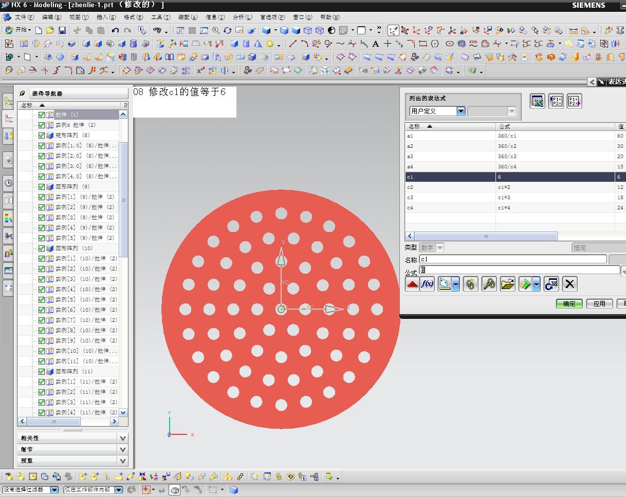The image size is (626, 497).
Task: Click the 确定 OK button
Action: pyautogui.click(x=569, y=303)
